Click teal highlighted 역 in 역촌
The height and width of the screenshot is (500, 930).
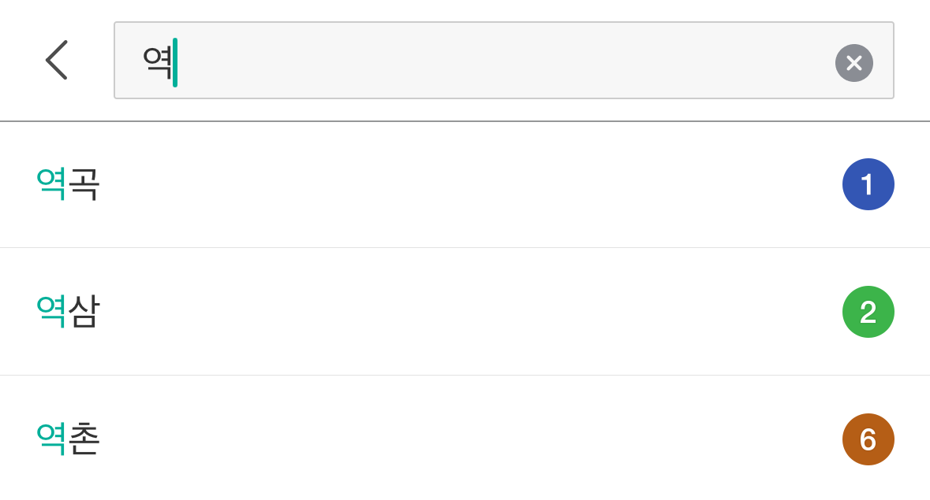coord(51,439)
